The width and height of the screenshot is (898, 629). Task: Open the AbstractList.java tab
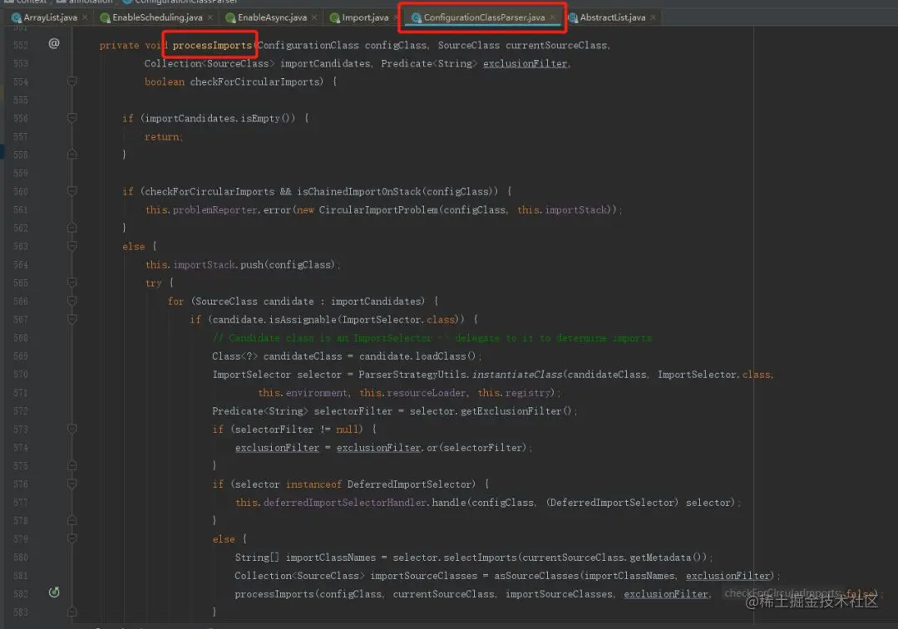click(x=612, y=17)
